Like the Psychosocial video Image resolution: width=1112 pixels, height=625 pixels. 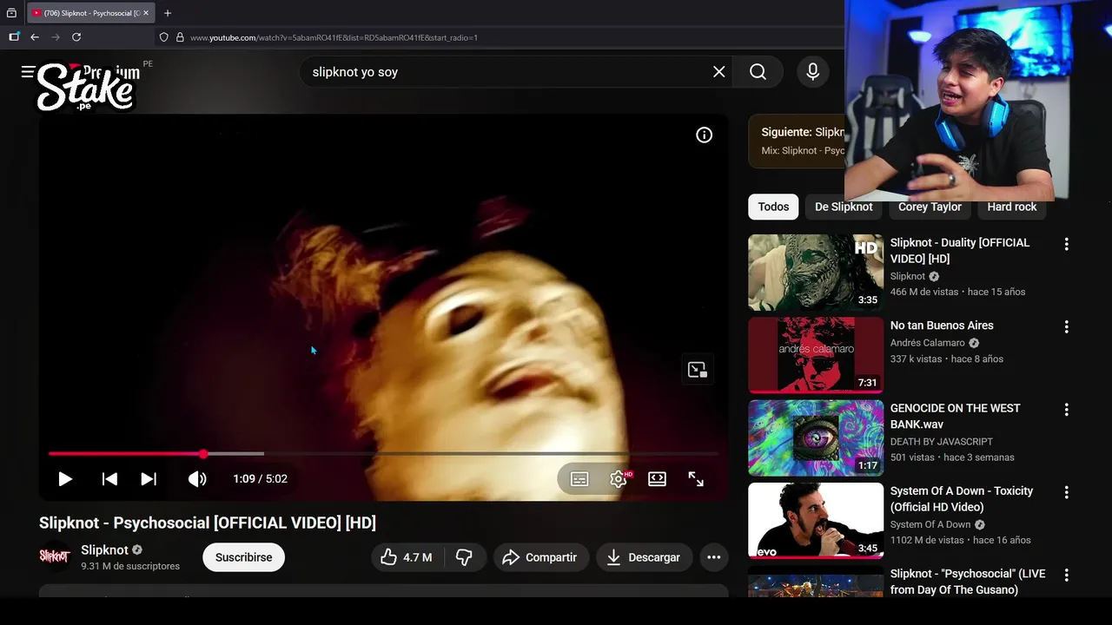[407, 557]
